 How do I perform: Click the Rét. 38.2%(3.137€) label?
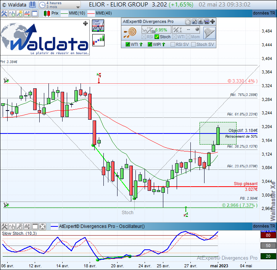(242, 146)
